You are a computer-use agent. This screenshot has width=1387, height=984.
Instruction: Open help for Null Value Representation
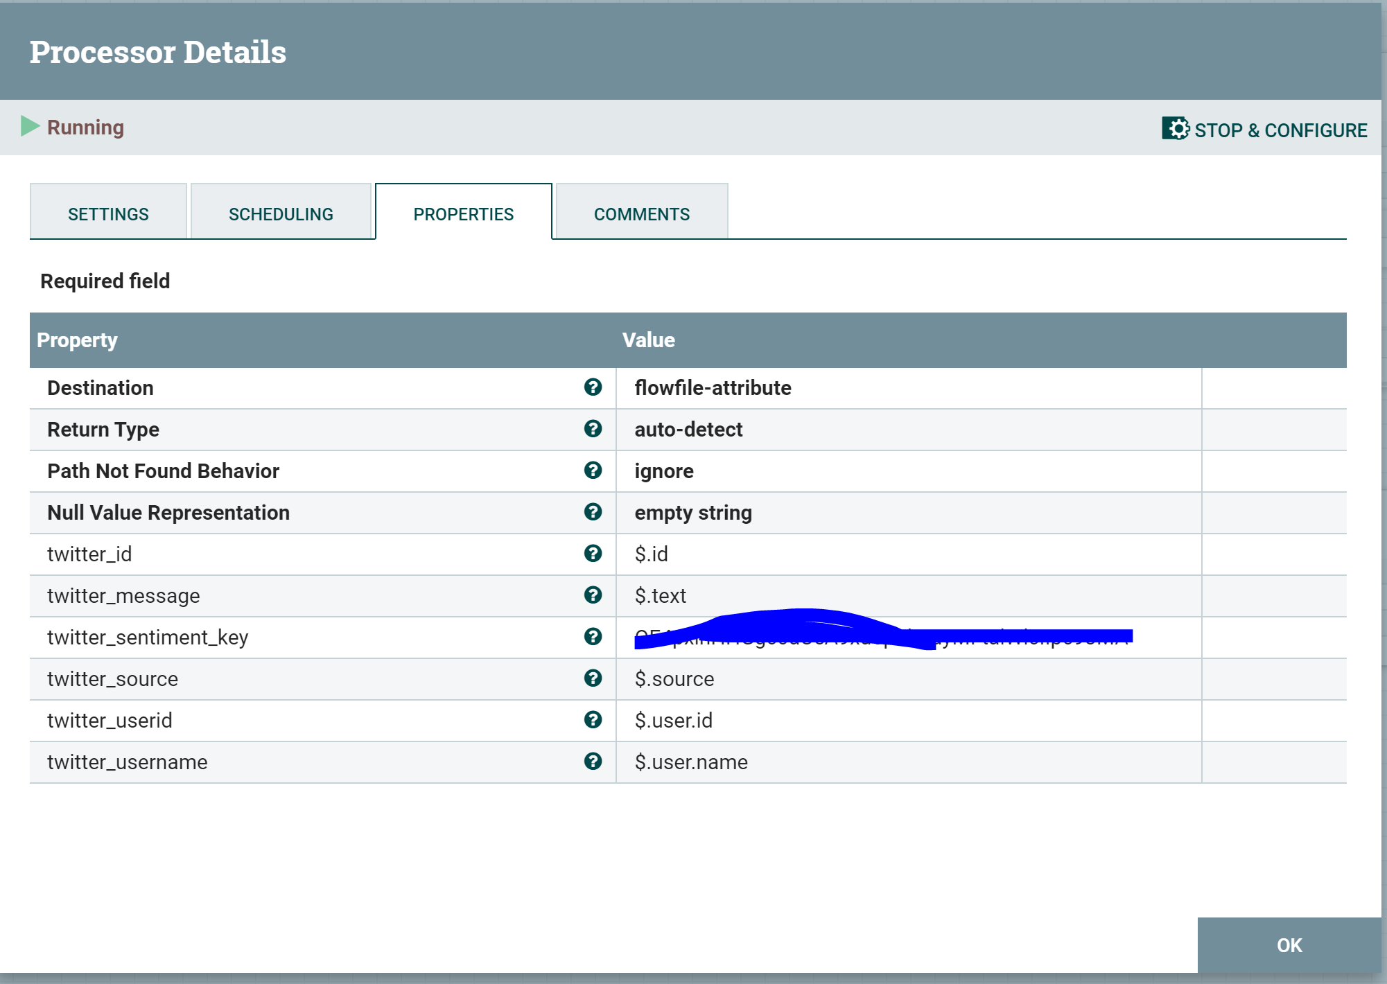[593, 513]
